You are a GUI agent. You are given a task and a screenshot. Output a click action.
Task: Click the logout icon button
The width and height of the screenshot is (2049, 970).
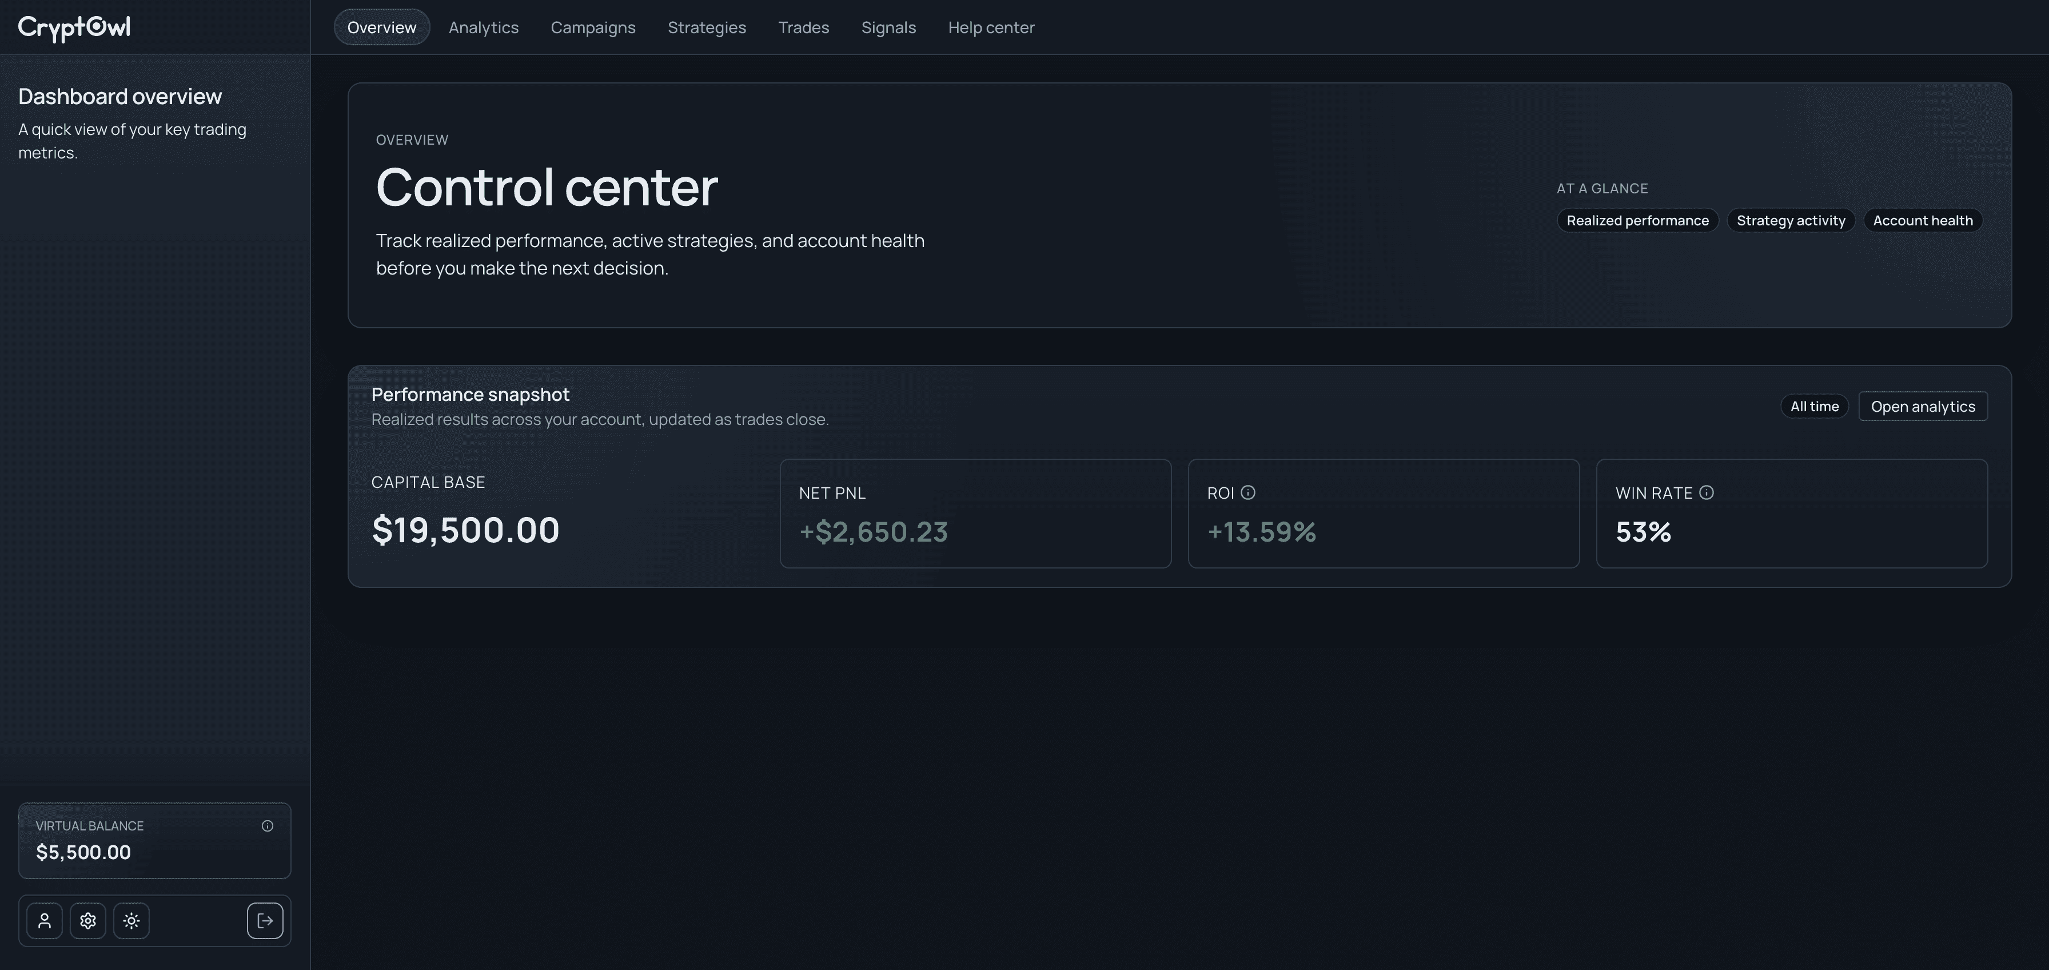click(265, 921)
